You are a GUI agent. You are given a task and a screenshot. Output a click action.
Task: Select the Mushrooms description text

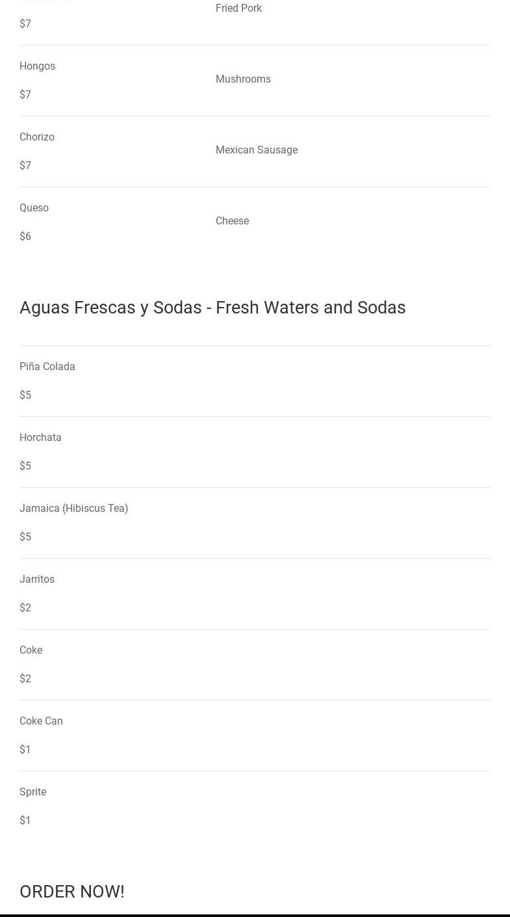[x=243, y=79]
